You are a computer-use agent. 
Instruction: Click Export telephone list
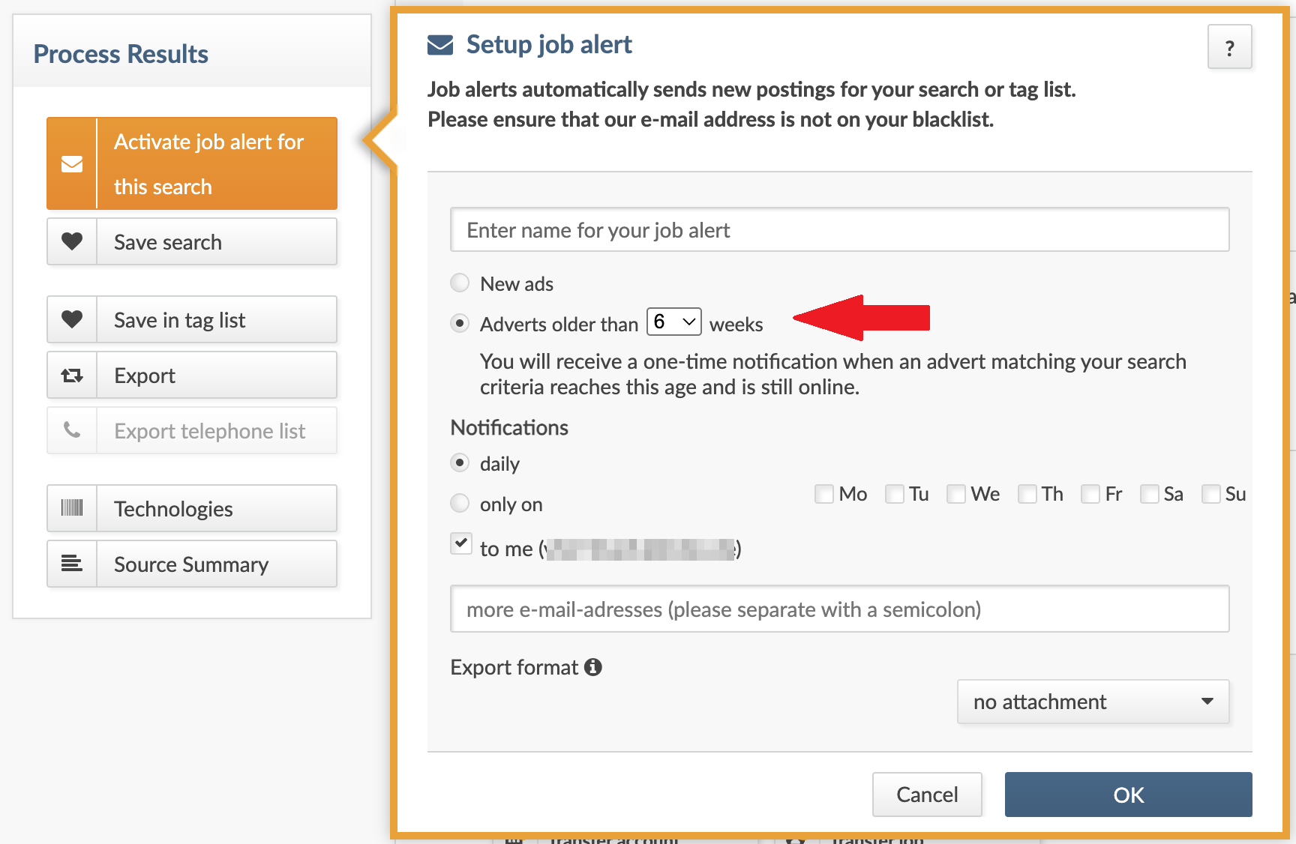point(192,430)
